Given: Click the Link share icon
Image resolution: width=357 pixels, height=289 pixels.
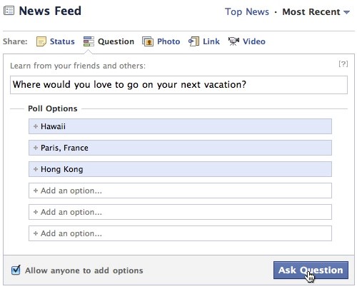Looking at the screenshot, I should pos(194,41).
